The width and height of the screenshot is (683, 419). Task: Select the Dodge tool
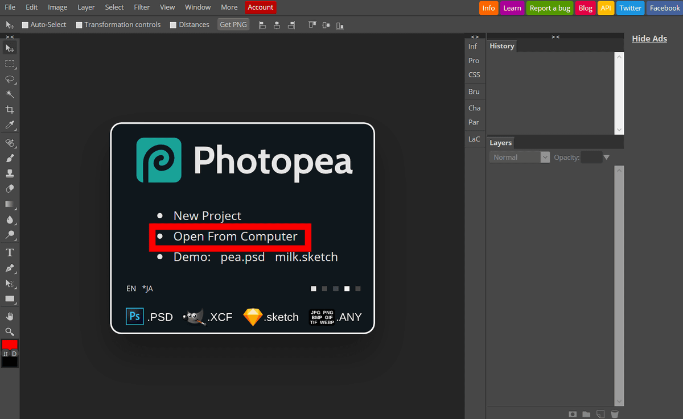10,235
